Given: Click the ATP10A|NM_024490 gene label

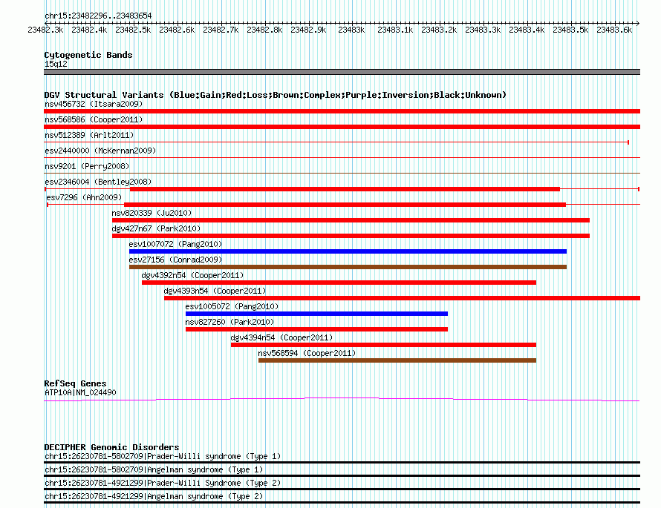Looking at the screenshot, I should [x=80, y=392].
